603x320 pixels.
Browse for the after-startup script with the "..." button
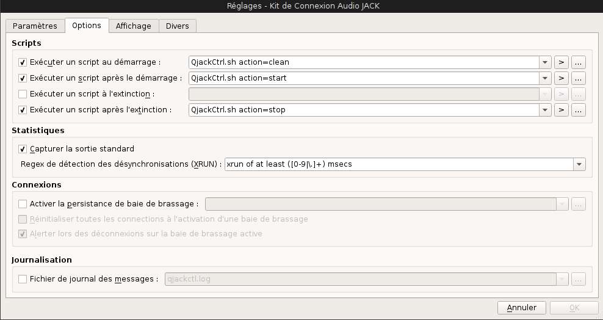(x=579, y=78)
